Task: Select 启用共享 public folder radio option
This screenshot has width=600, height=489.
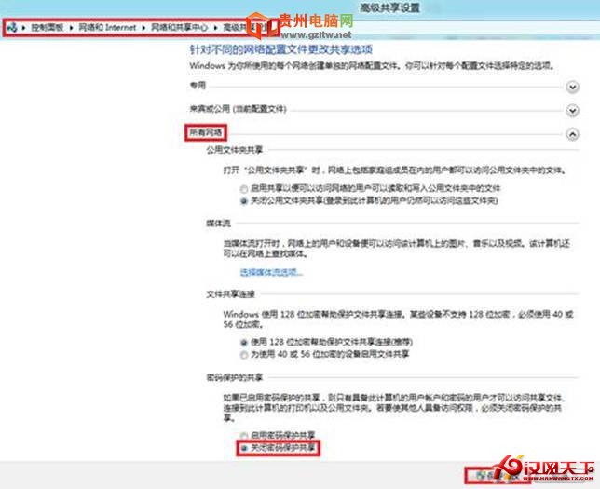Action: click(x=244, y=188)
